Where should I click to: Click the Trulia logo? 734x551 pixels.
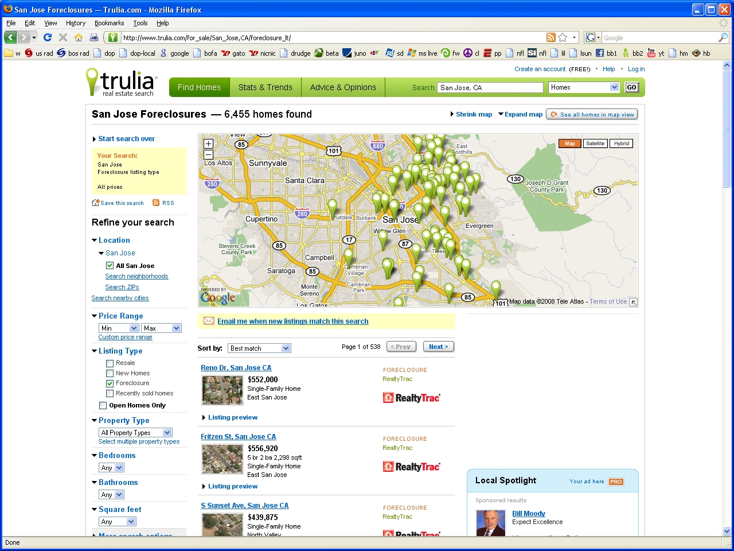pyautogui.click(x=121, y=82)
